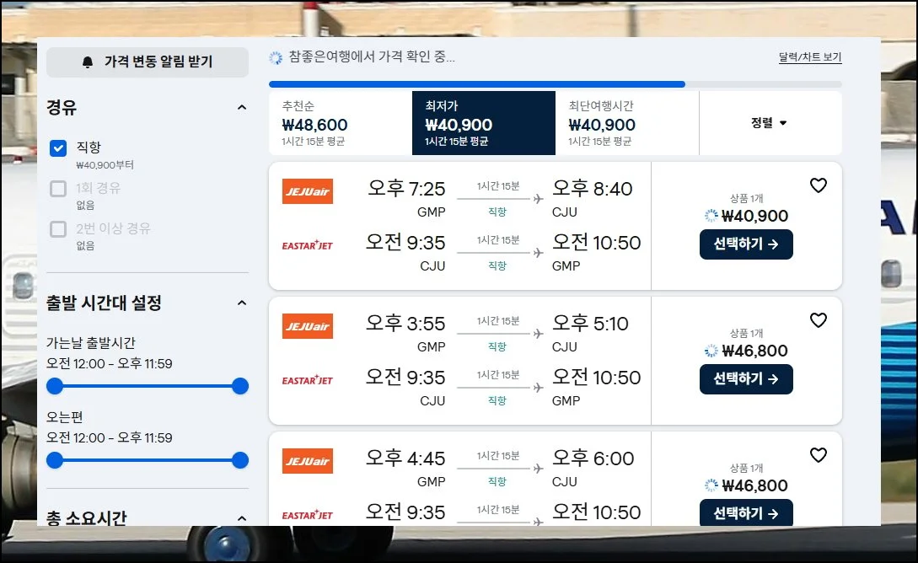The height and width of the screenshot is (563, 918).
Task: Collapse the 출발 시간대 설정 section
Action: [x=242, y=303]
